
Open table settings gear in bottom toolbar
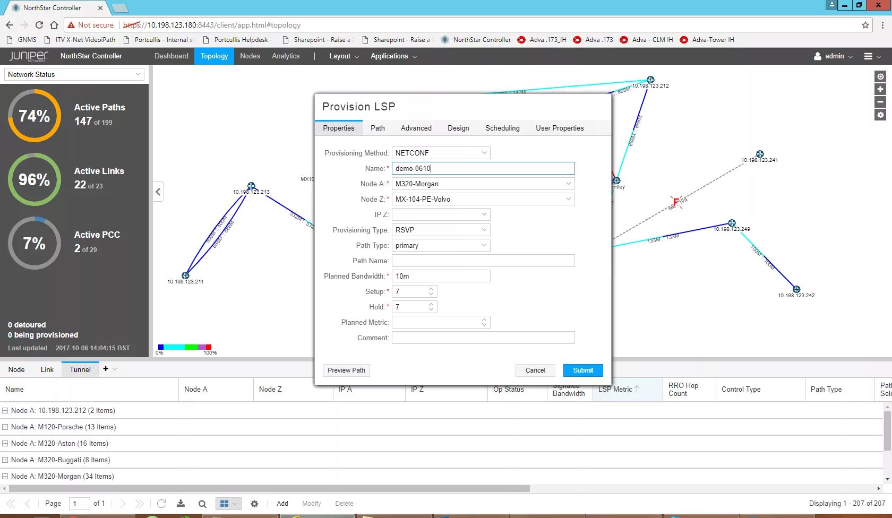click(x=254, y=504)
